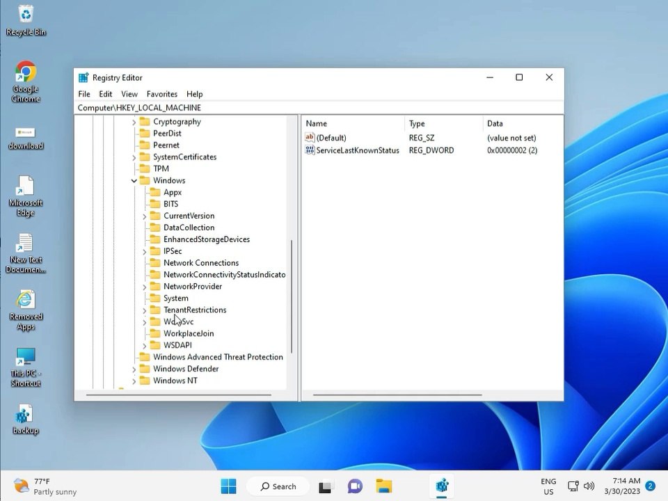Click the (Default) string value icon
The height and width of the screenshot is (501, 668).
(310, 138)
